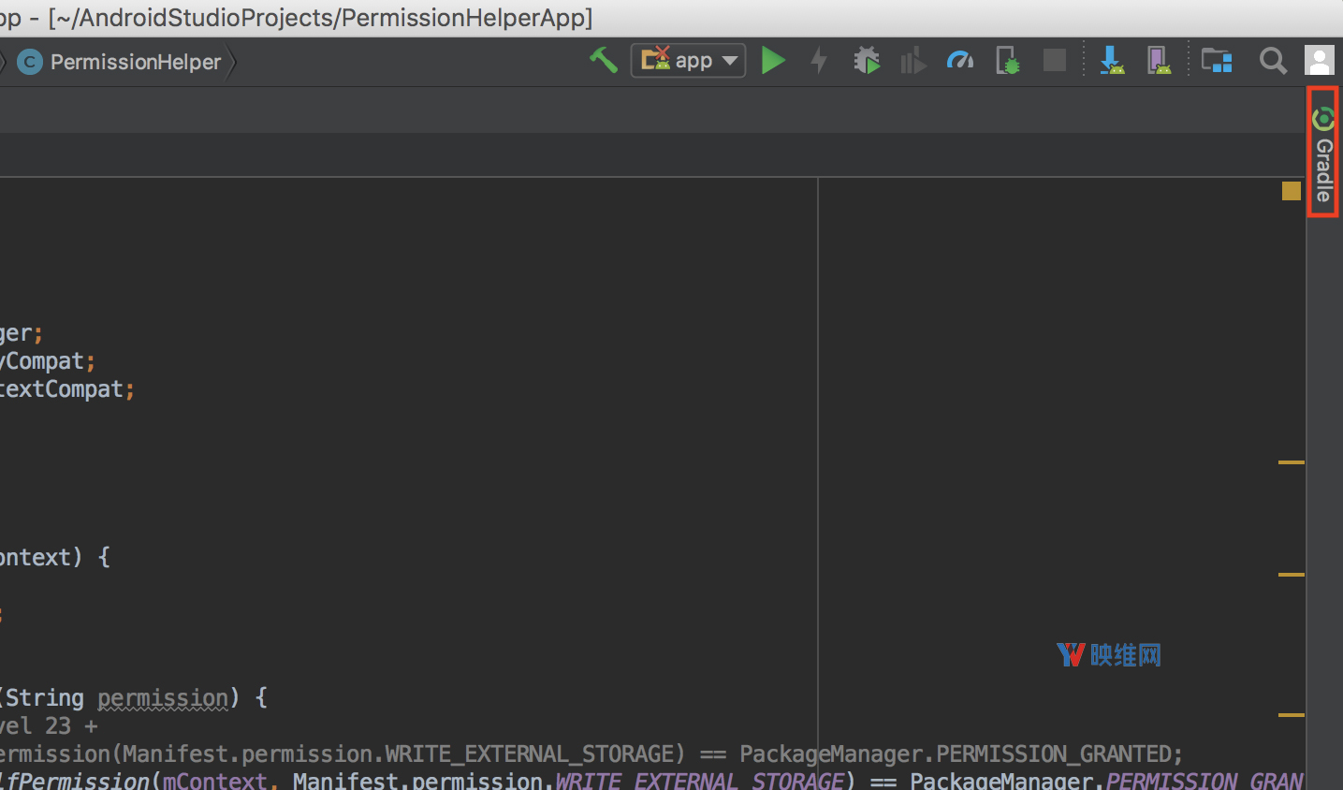The width and height of the screenshot is (1343, 790).
Task: Click the underlined permission parameter
Action: 163,698
